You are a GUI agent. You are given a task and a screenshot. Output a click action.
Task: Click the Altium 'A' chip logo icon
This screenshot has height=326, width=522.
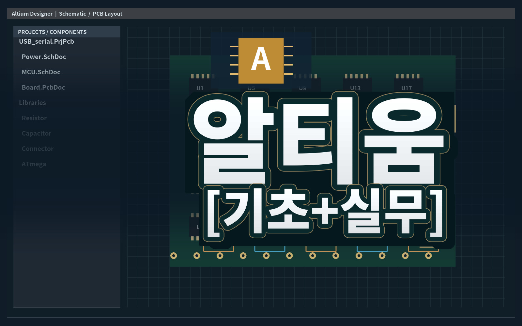[x=261, y=60]
